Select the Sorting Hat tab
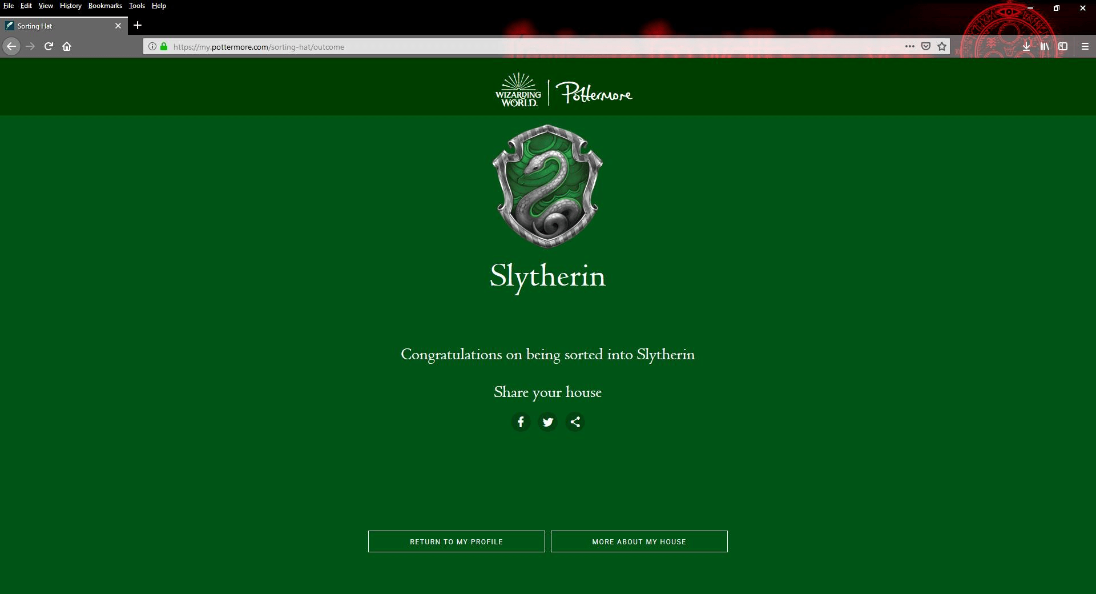 click(64, 26)
